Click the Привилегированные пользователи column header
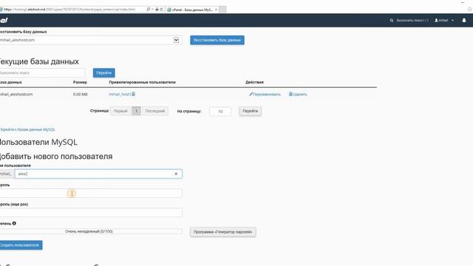Viewport: 473px width, 266px height. [x=142, y=82]
